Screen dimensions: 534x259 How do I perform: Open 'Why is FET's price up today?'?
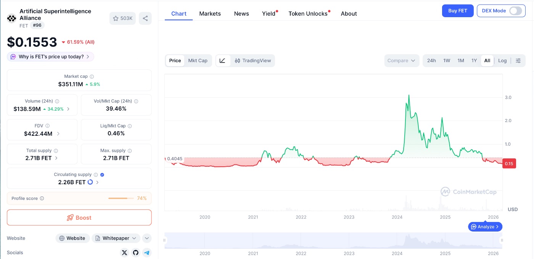point(50,56)
